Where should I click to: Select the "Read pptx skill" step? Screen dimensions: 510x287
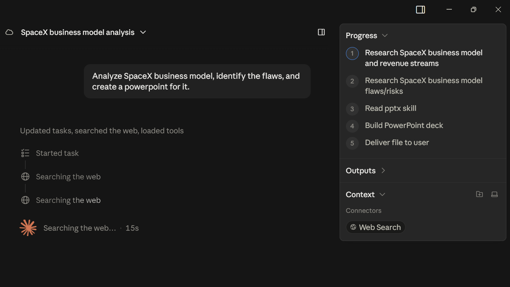(391, 108)
